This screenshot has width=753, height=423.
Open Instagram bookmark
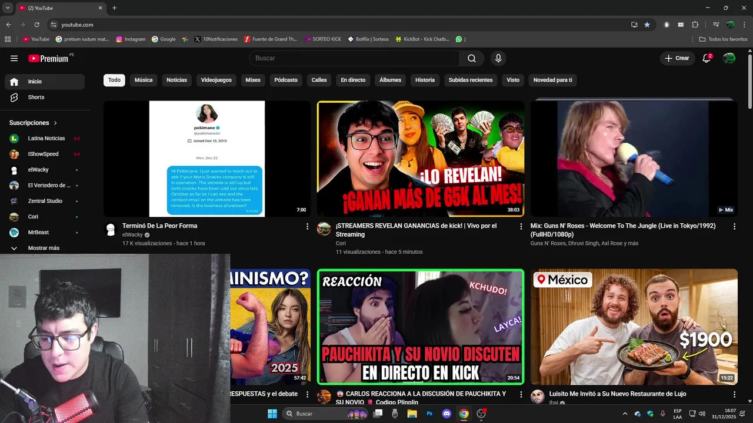click(131, 39)
